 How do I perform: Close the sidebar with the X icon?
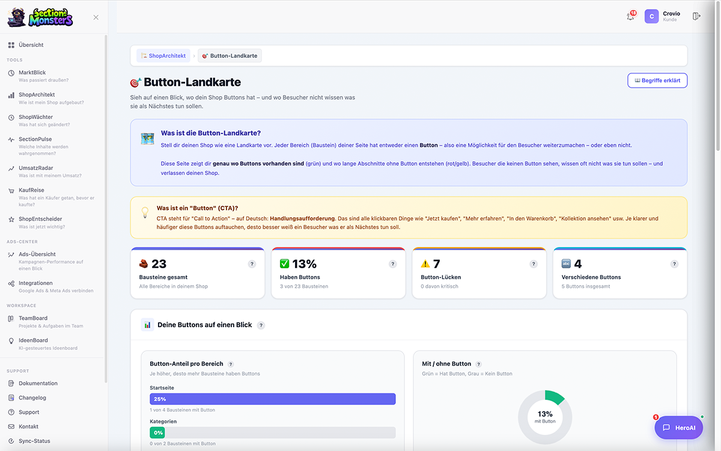click(x=96, y=17)
